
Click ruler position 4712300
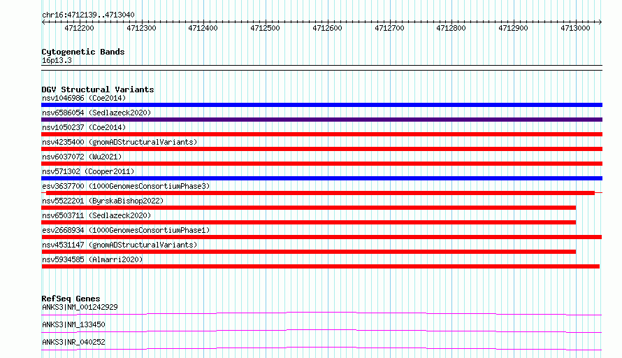point(142,28)
